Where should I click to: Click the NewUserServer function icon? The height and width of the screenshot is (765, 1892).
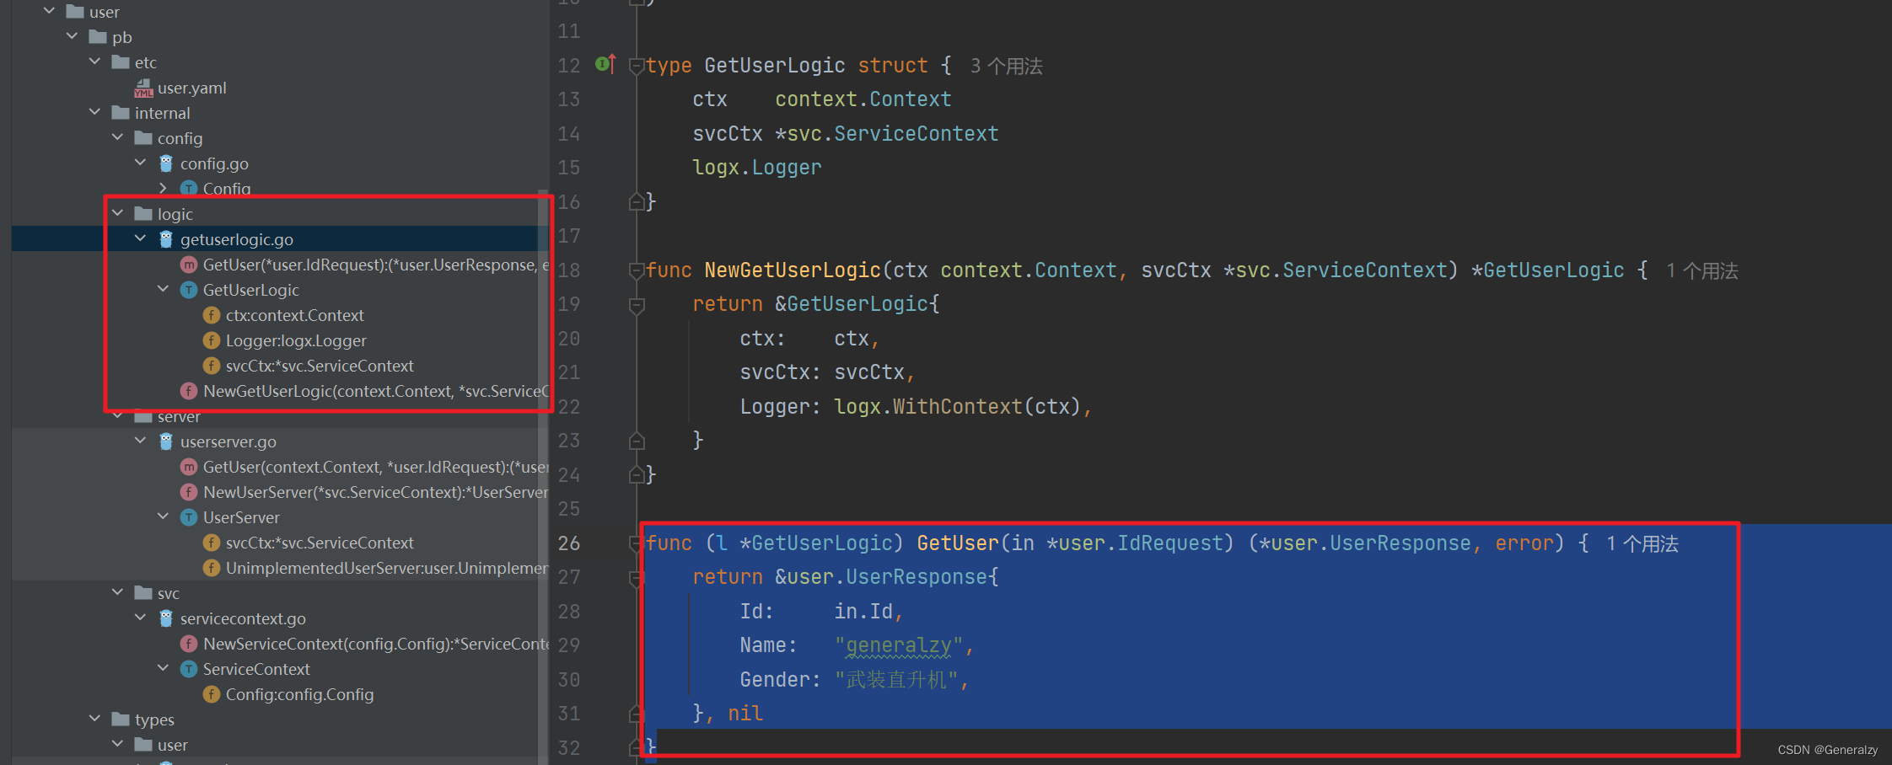tap(189, 492)
